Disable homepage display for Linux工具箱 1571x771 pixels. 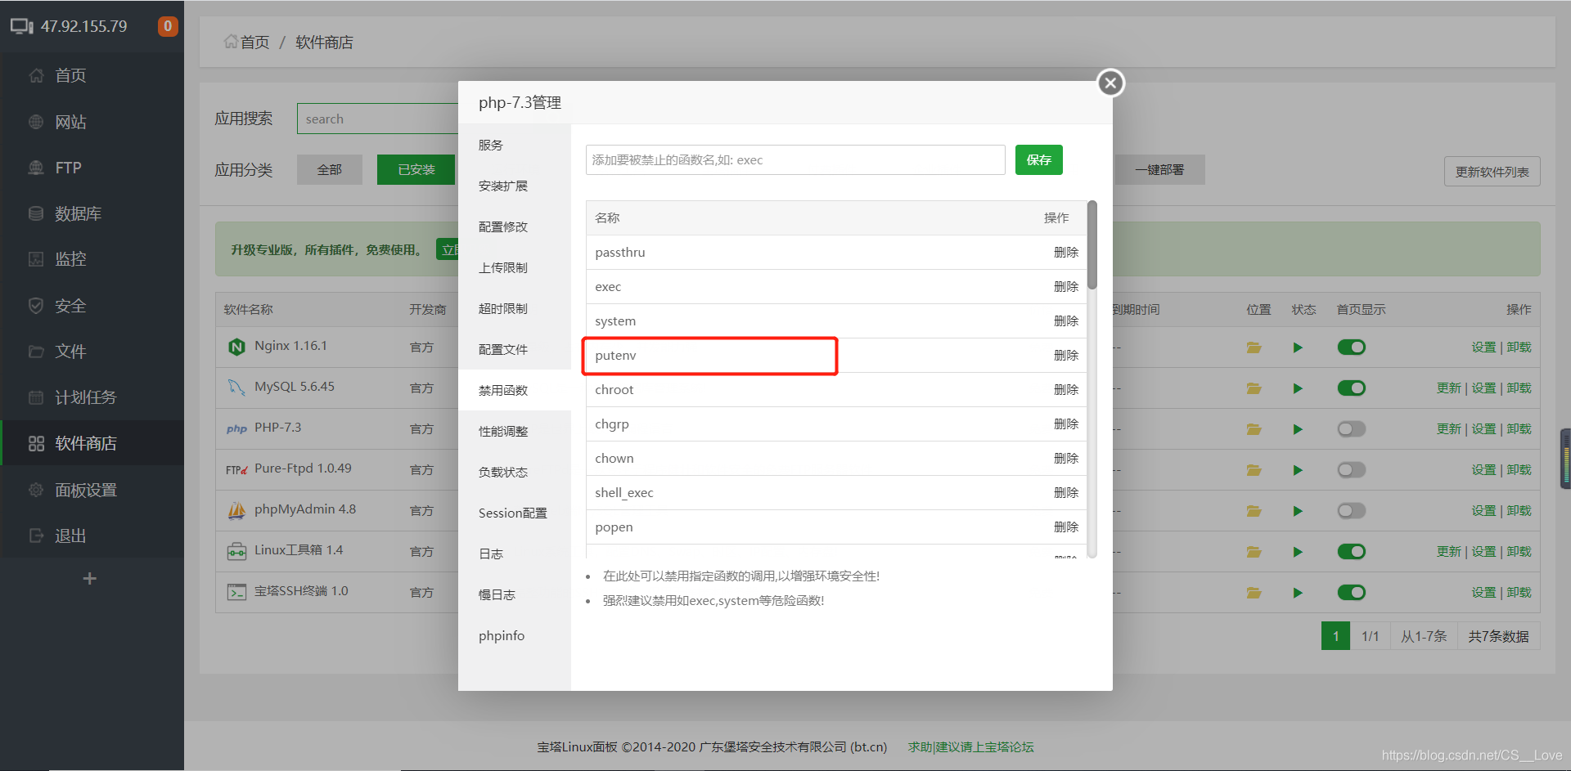click(1352, 552)
